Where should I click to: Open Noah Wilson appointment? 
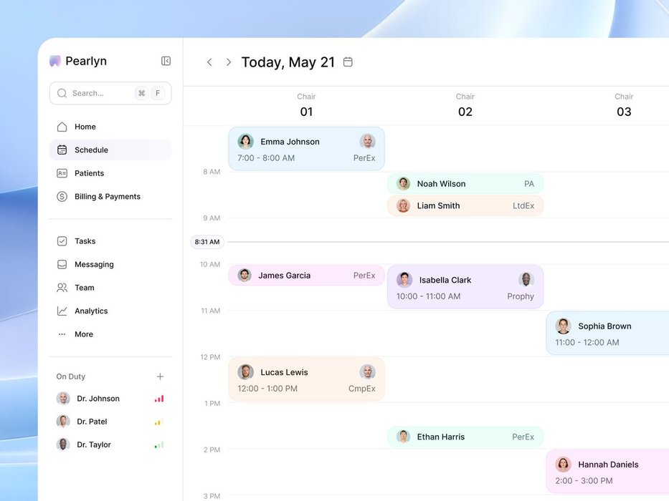465,184
